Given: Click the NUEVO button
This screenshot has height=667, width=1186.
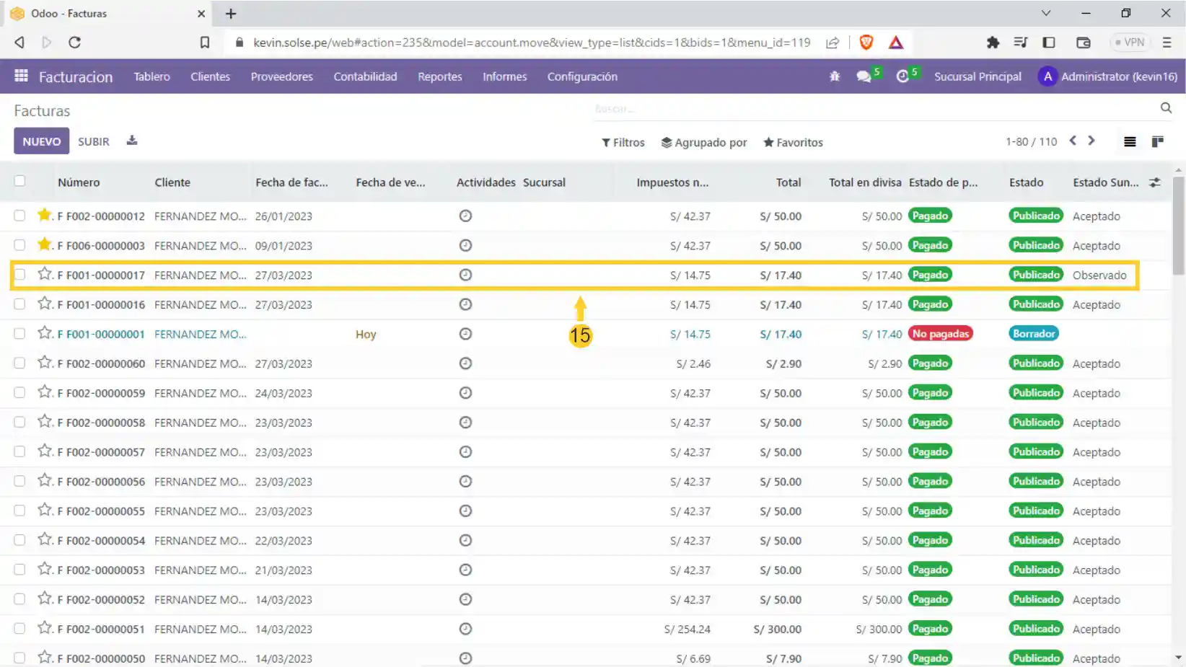Looking at the screenshot, I should (x=41, y=141).
